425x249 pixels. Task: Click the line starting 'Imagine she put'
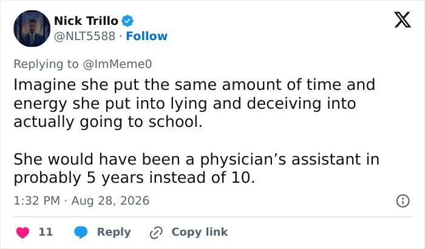click(x=194, y=84)
